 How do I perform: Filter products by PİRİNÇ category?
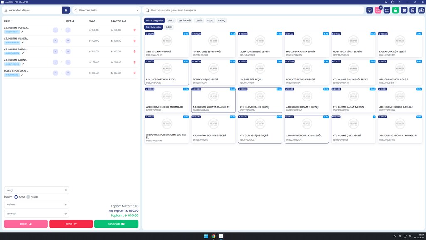pyautogui.click(x=222, y=20)
